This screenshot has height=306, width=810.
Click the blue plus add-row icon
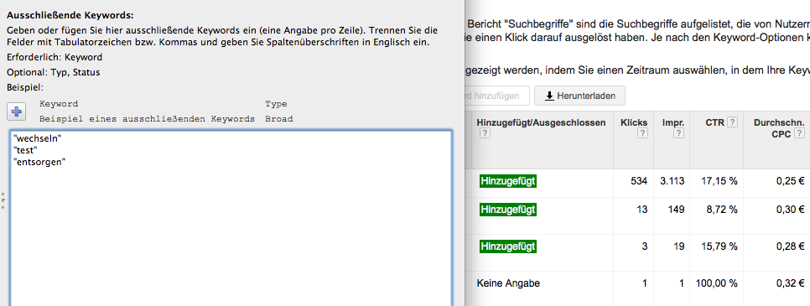pyautogui.click(x=17, y=112)
